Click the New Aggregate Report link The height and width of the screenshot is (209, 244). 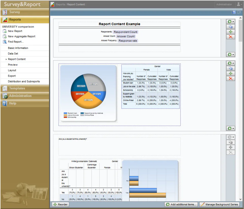point(21,36)
